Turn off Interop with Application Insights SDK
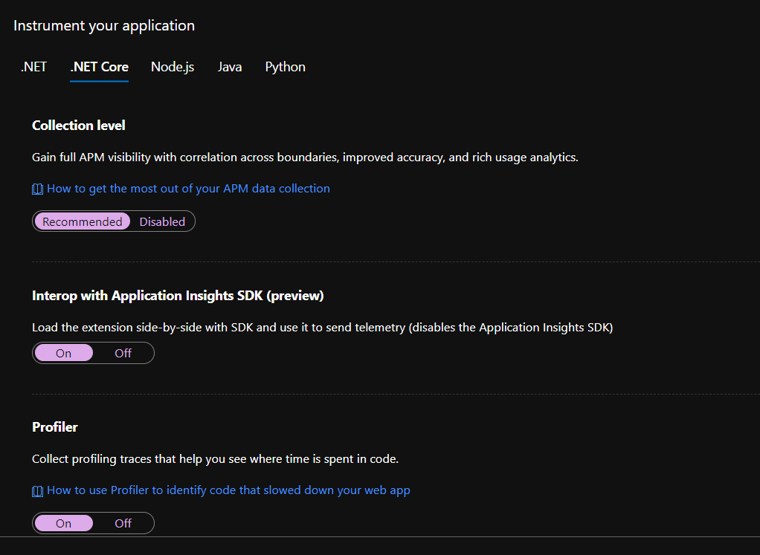The height and width of the screenshot is (555, 760). pos(123,352)
